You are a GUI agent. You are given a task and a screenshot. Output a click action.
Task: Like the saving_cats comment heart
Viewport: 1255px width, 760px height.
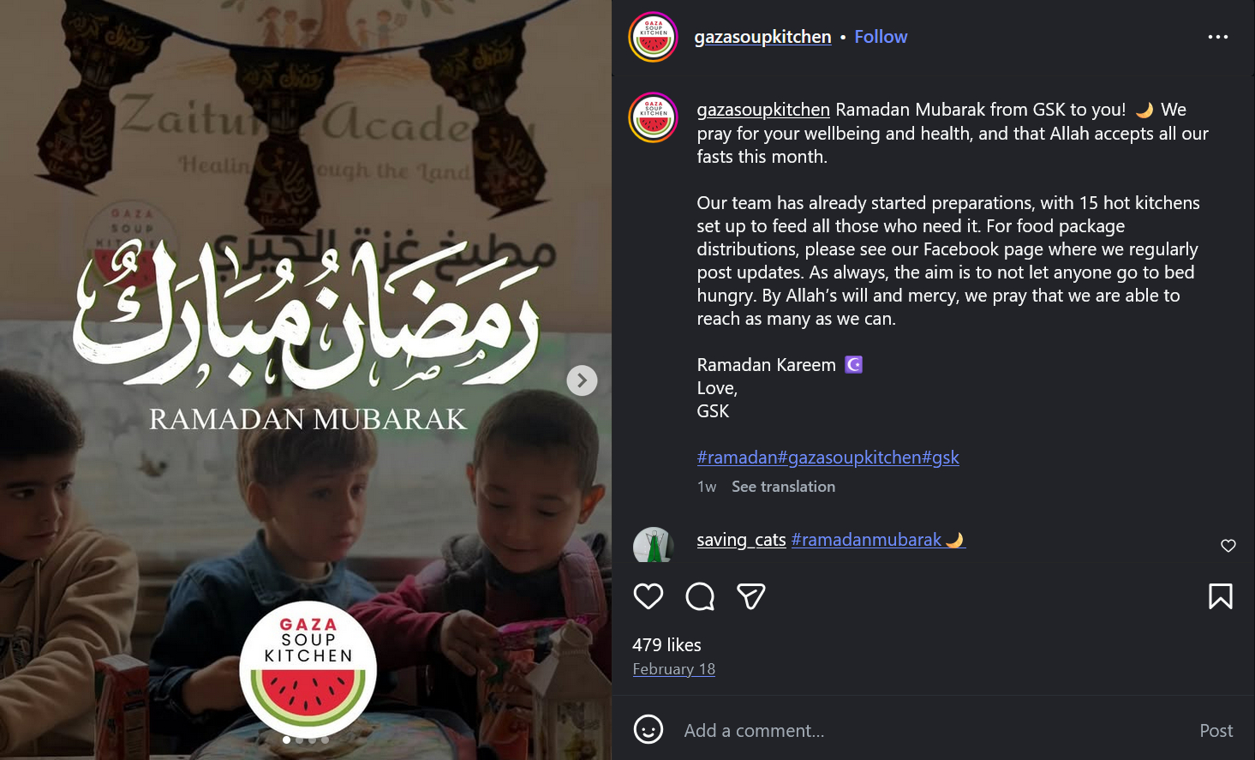click(1228, 546)
